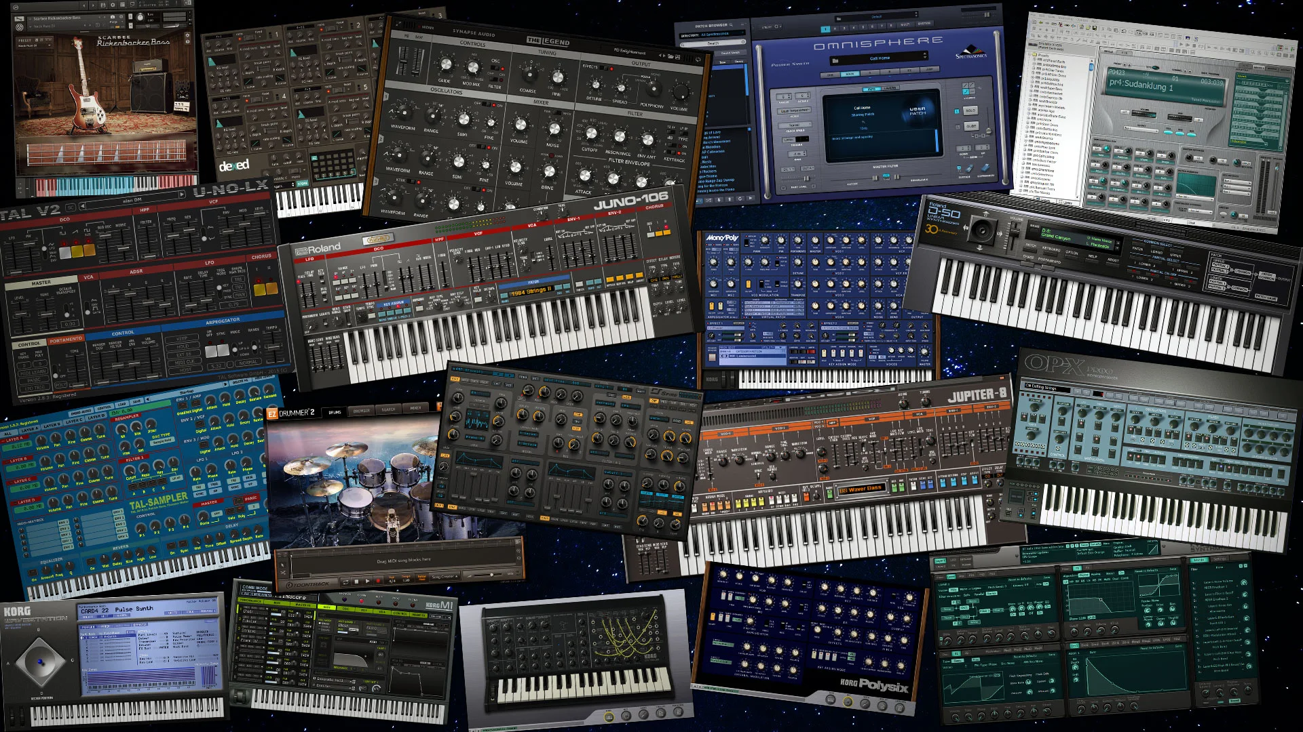The width and height of the screenshot is (1303, 732).
Task: Click the COARSE tuning knob on The Legend
Action: (x=529, y=74)
